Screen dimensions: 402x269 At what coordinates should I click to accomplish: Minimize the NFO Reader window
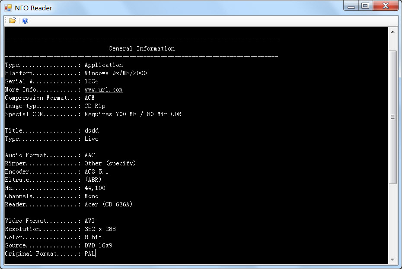click(351, 6)
